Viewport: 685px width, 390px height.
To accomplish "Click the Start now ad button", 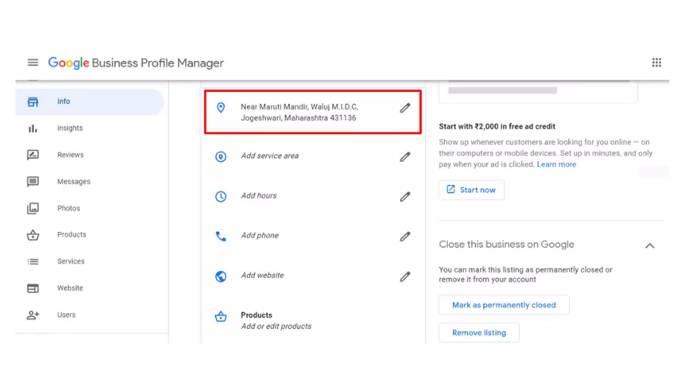I will click(471, 190).
